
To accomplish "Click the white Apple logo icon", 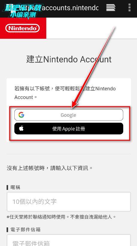I will pos(21,128).
